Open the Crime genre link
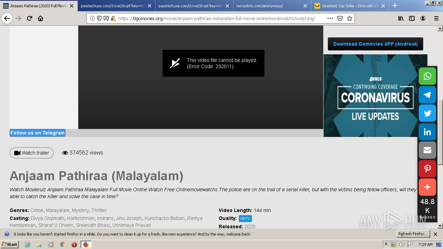This screenshot has width=443, height=249. tap(37, 210)
